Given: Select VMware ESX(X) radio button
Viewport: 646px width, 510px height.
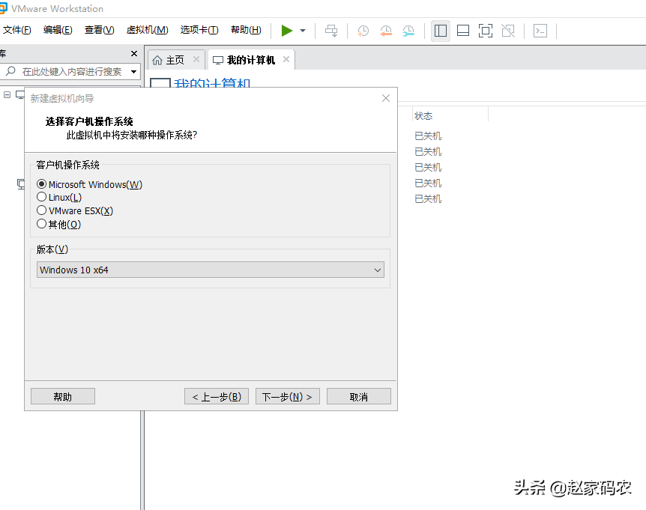Looking at the screenshot, I should coord(41,210).
